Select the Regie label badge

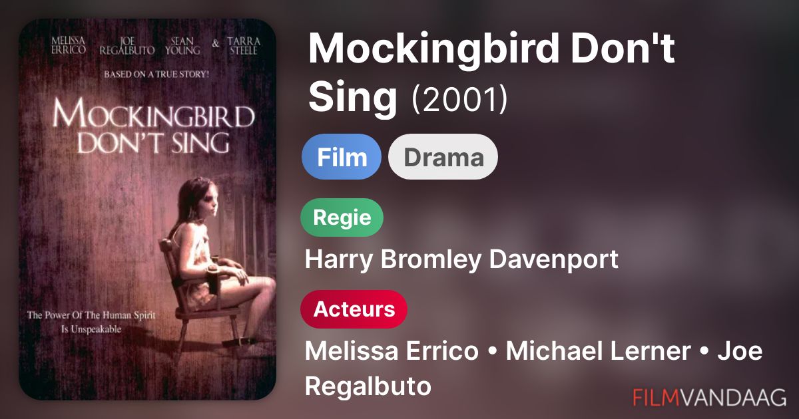pyautogui.click(x=342, y=217)
